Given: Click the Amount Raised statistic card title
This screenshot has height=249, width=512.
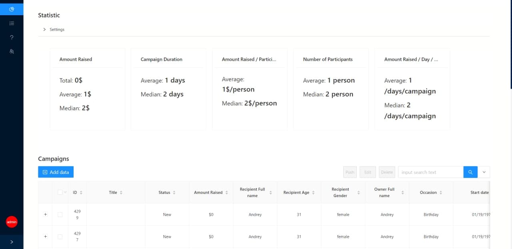Looking at the screenshot, I should click(x=76, y=59).
